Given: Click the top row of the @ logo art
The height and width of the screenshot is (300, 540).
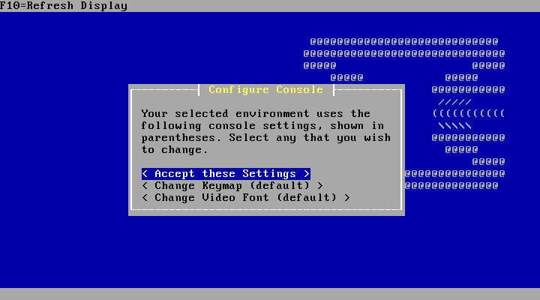Looking at the screenshot, I should point(404,42).
